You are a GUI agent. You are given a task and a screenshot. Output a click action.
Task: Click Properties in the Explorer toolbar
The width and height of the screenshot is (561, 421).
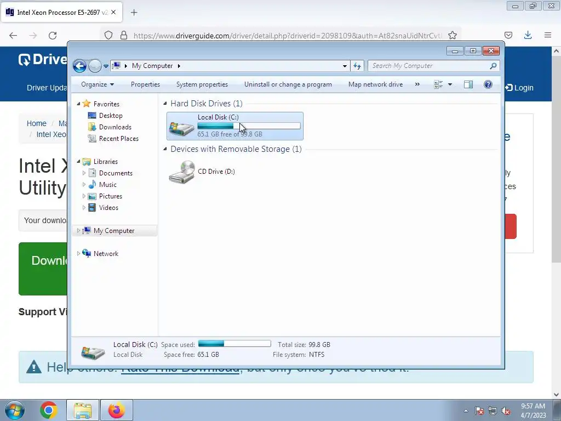[x=145, y=84]
